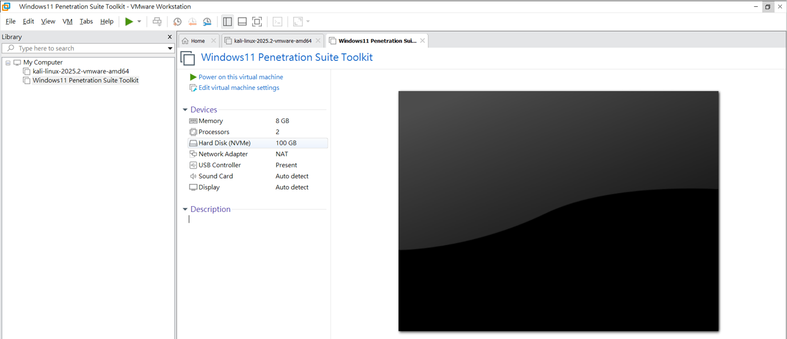Click Edit virtual machine settings
The height and width of the screenshot is (339, 787).
[239, 88]
